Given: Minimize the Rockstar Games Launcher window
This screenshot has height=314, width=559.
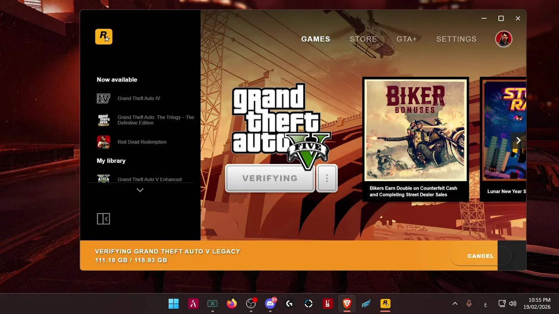Looking at the screenshot, I should pyautogui.click(x=484, y=18).
